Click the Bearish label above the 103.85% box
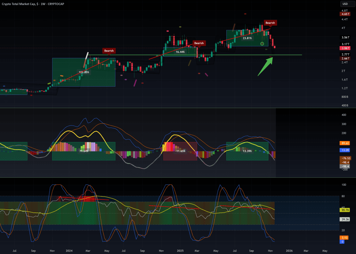The image size is (356, 254). (109, 51)
